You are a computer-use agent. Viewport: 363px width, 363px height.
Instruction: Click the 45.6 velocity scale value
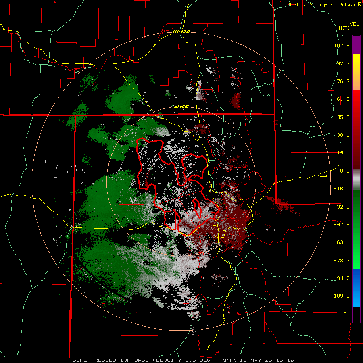coord(343,117)
